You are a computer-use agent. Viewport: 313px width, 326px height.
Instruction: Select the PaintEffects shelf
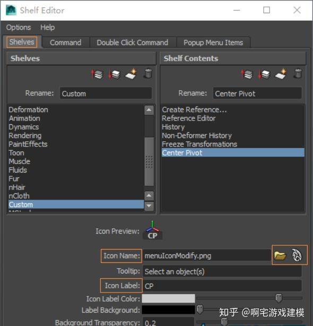[x=76, y=144]
